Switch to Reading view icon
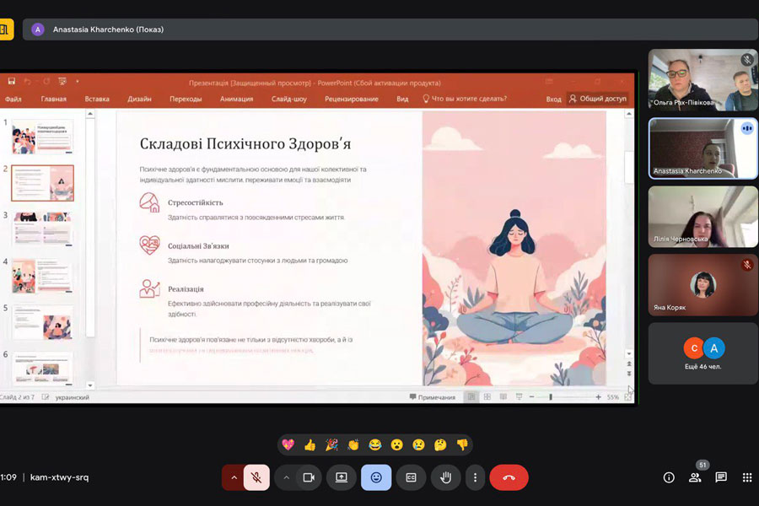Viewport: 759px width, 506px height. (x=503, y=397)
